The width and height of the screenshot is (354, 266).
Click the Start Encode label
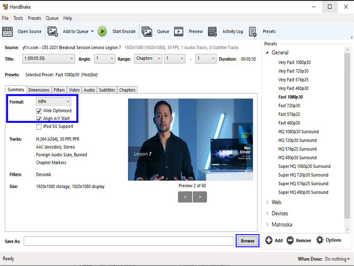(x=124, y=31)
